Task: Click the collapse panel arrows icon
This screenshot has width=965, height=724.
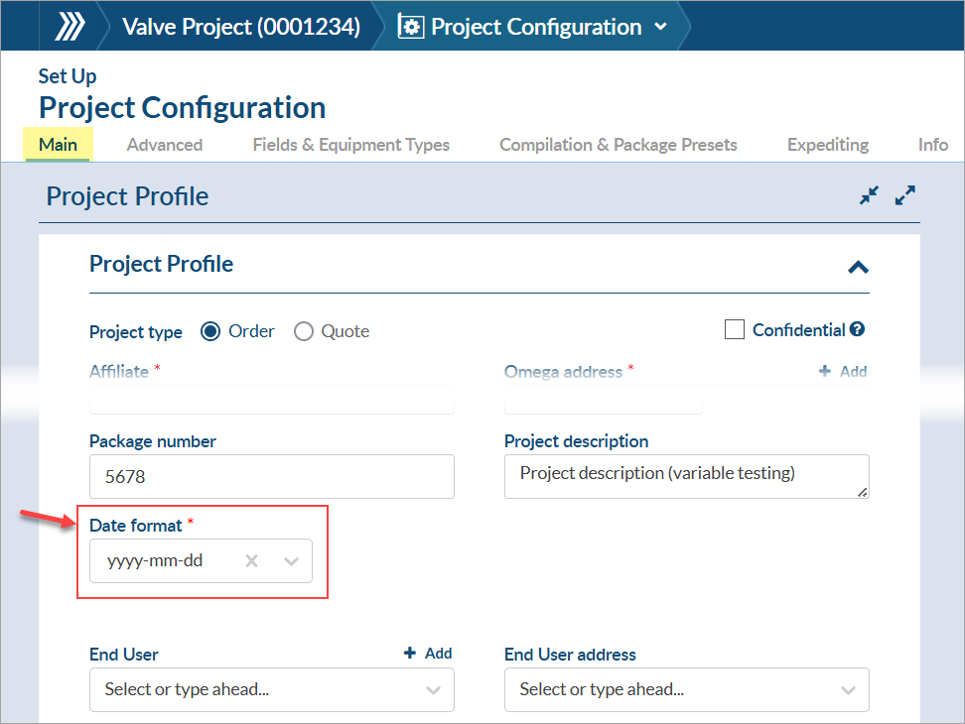Action: click(x=870, y=195)
